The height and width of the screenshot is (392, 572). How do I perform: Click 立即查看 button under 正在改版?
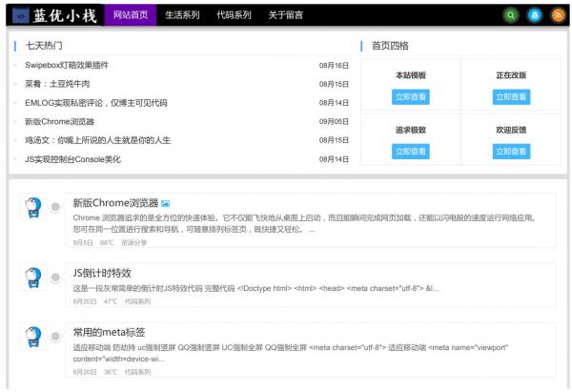(512, 96)
